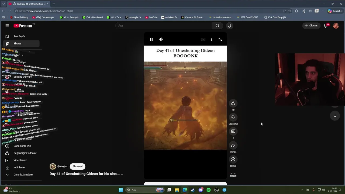Expand Daha fazla göster below İndirilenler
The image size is (345, 194).
click(x=21, y=175)
